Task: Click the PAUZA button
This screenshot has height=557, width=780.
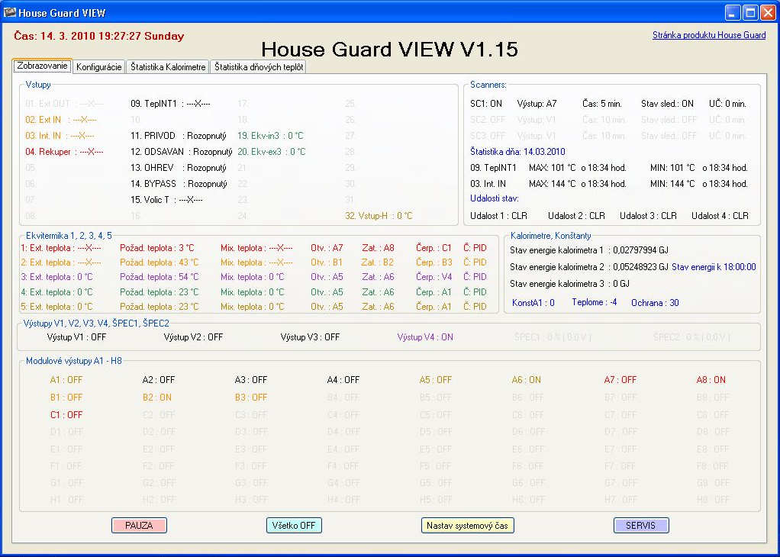Action: (139, 525)
